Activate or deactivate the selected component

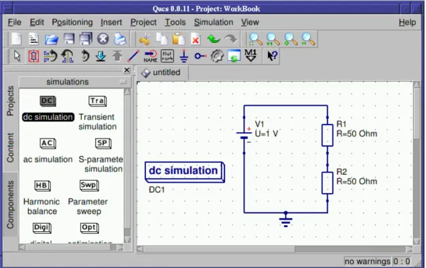[x=33, y=57]
